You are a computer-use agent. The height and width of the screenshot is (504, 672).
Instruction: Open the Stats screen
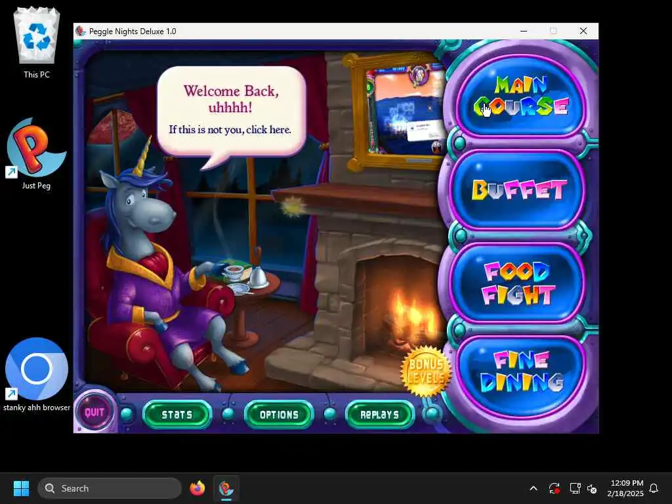click(x=177, y=415)
